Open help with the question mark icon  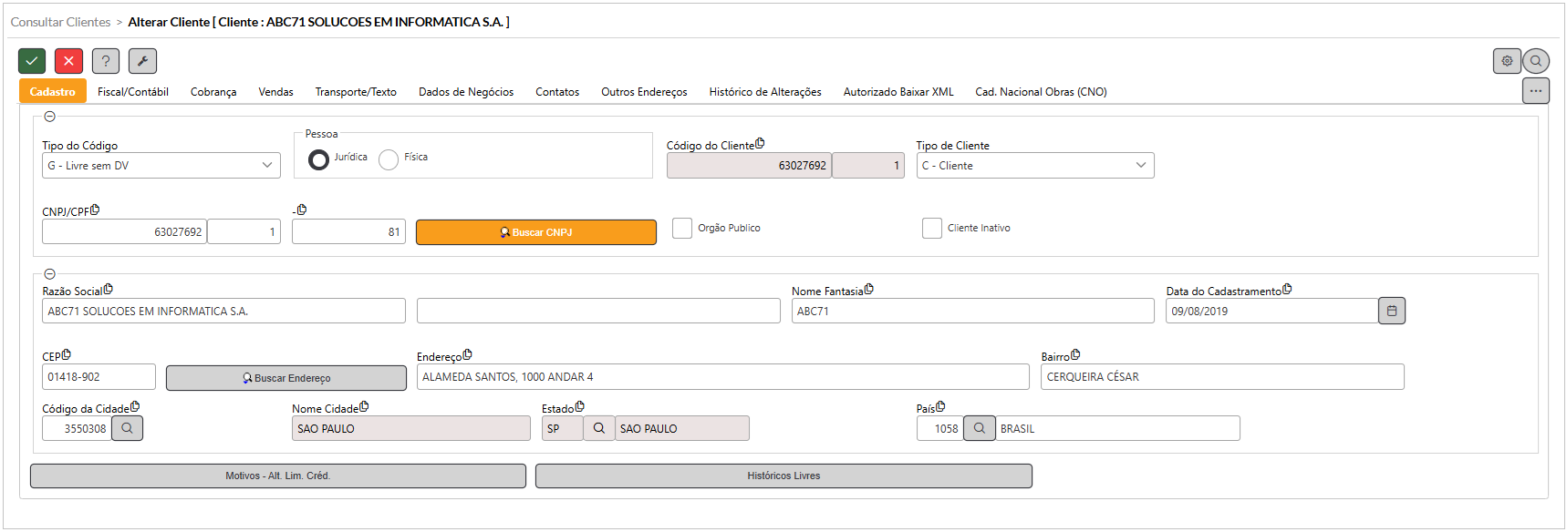tap(106, 61)
